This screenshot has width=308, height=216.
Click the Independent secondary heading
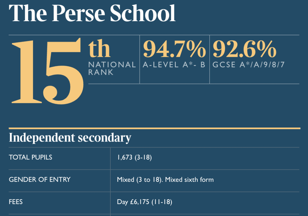click(70, 138)
